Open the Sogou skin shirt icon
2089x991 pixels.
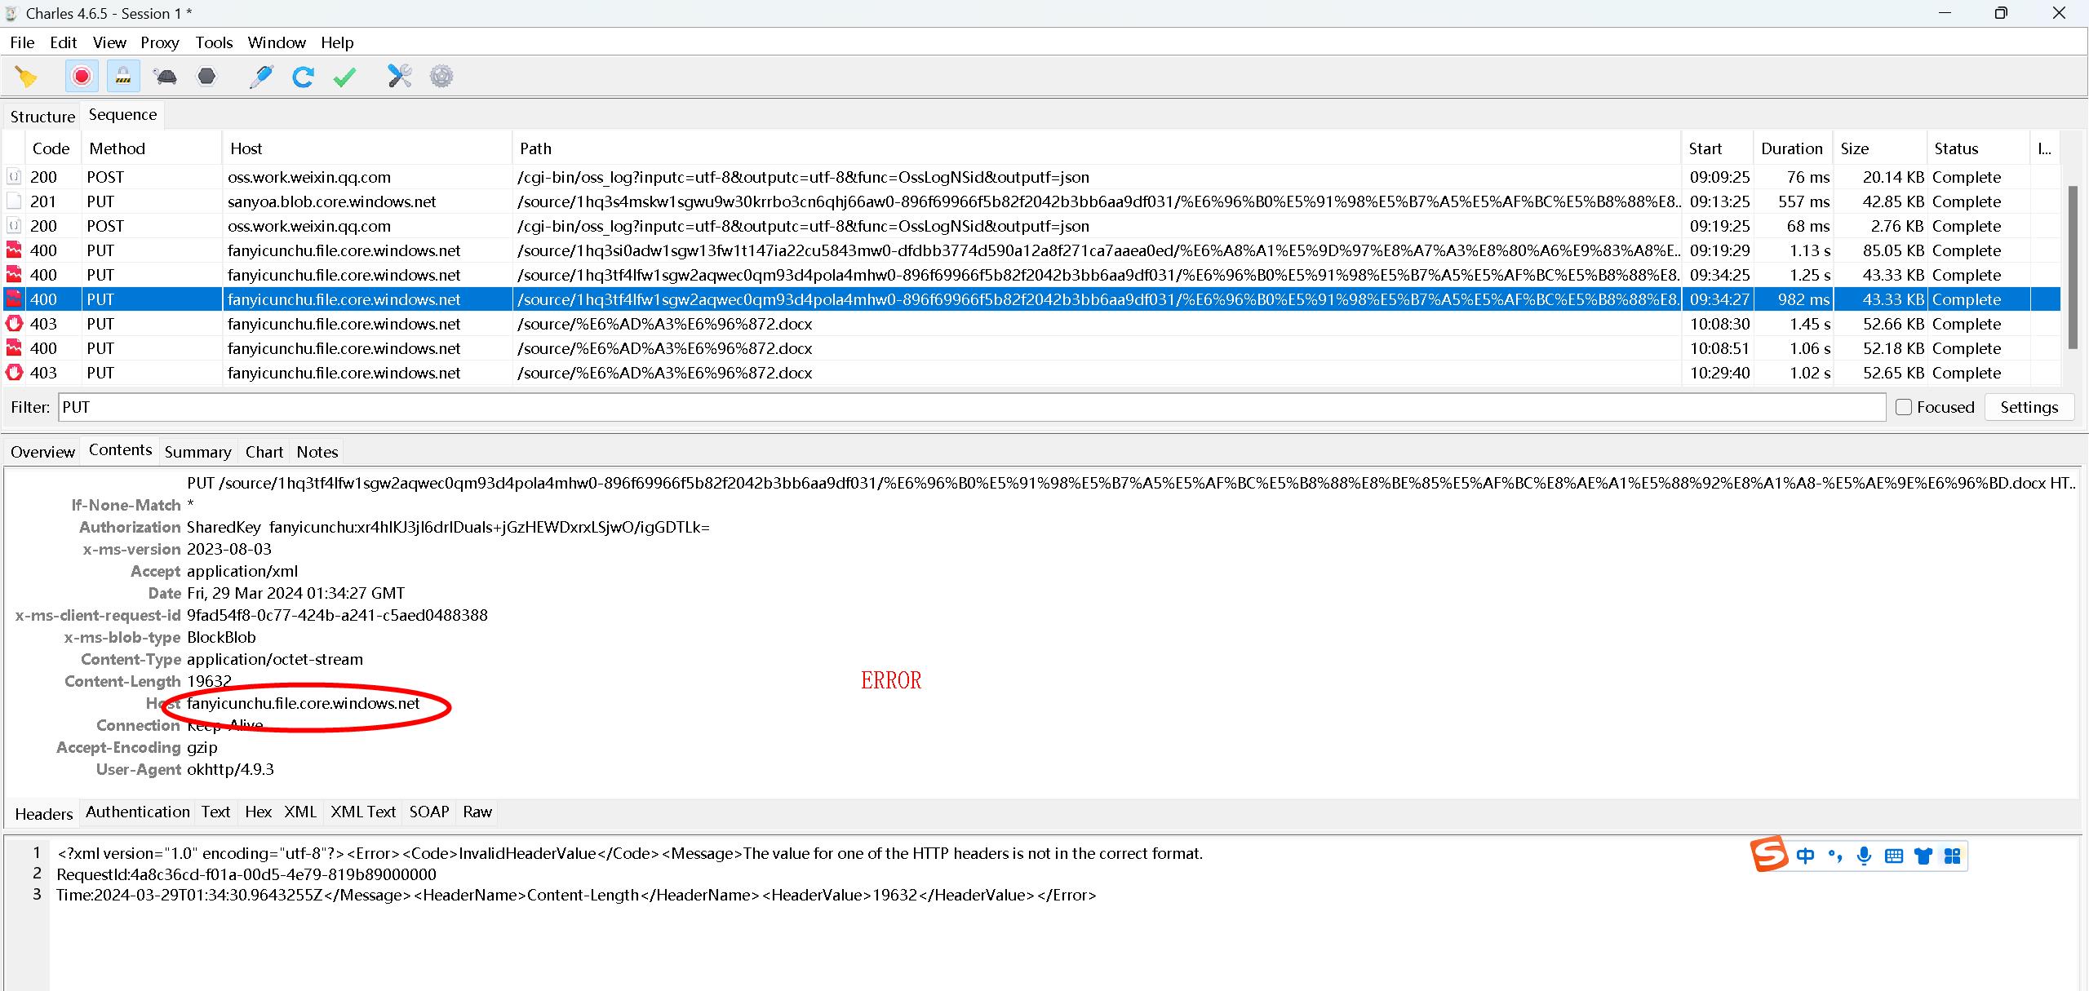[x=1923, y=856]
